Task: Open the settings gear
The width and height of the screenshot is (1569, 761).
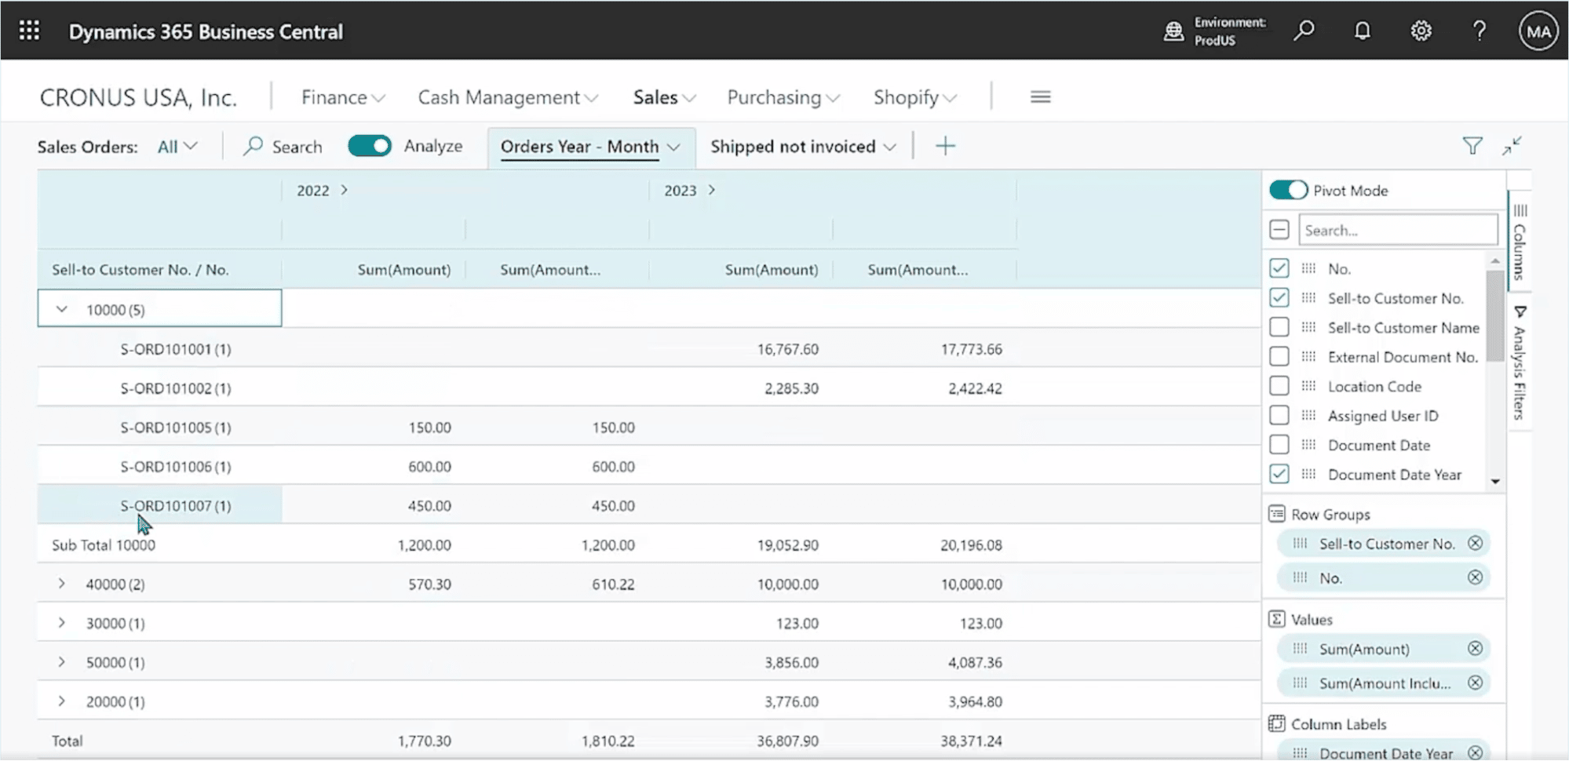Action: coord(1421,30)
